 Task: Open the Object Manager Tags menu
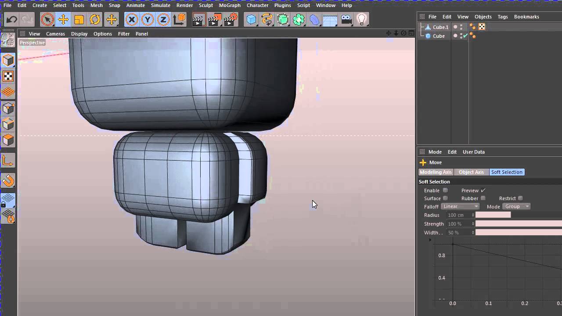tap(503, 17)
